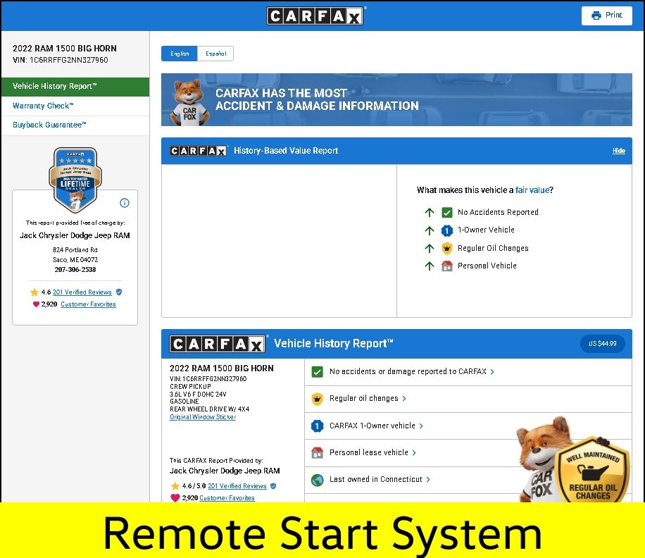This screenshot has width=645, height=558.
Task: Click the REAR WHEEL DRIVE W/ 4X4 line
Action: click(x=209, y=409)
